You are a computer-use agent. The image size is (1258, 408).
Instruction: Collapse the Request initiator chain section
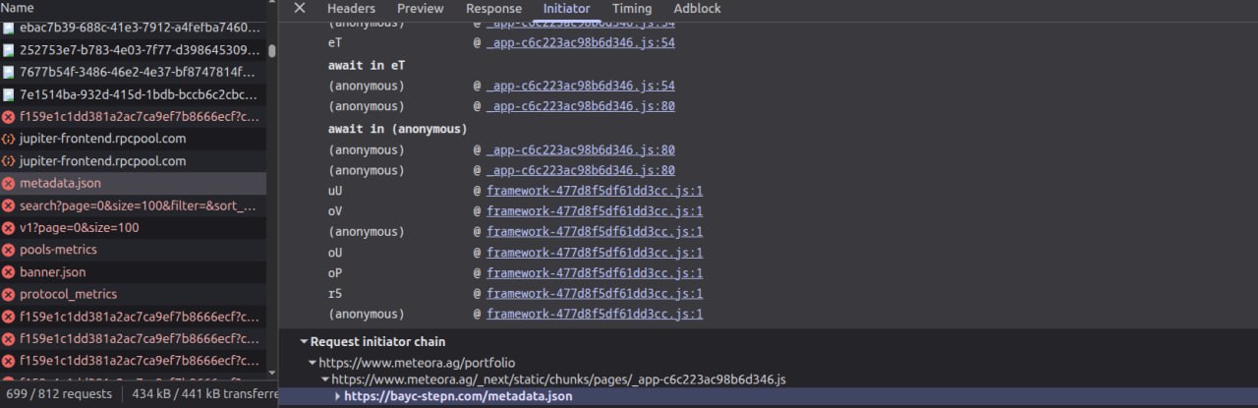[304, 342]
